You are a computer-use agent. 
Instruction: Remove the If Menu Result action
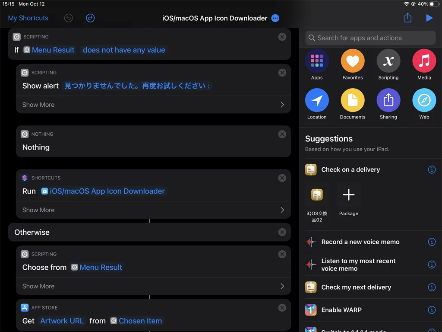[x=282, y=37]
